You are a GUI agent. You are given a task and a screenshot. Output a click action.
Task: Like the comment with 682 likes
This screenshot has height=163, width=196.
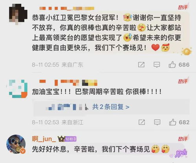[172, 122]
